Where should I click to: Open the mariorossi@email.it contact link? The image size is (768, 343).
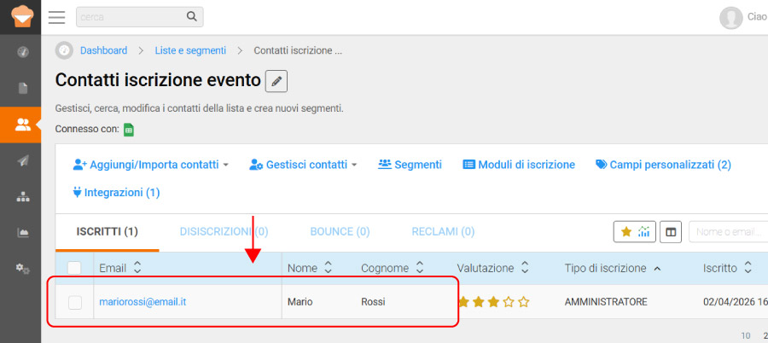pos(143,302)
